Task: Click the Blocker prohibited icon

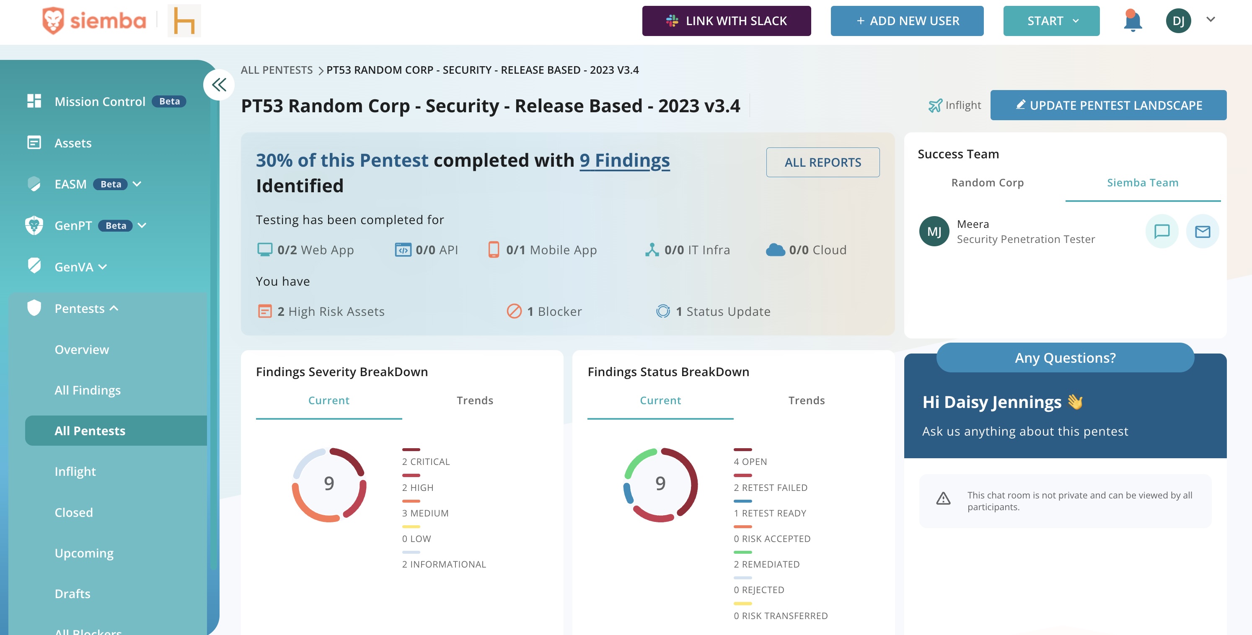Action: click(x=514, y=311)
